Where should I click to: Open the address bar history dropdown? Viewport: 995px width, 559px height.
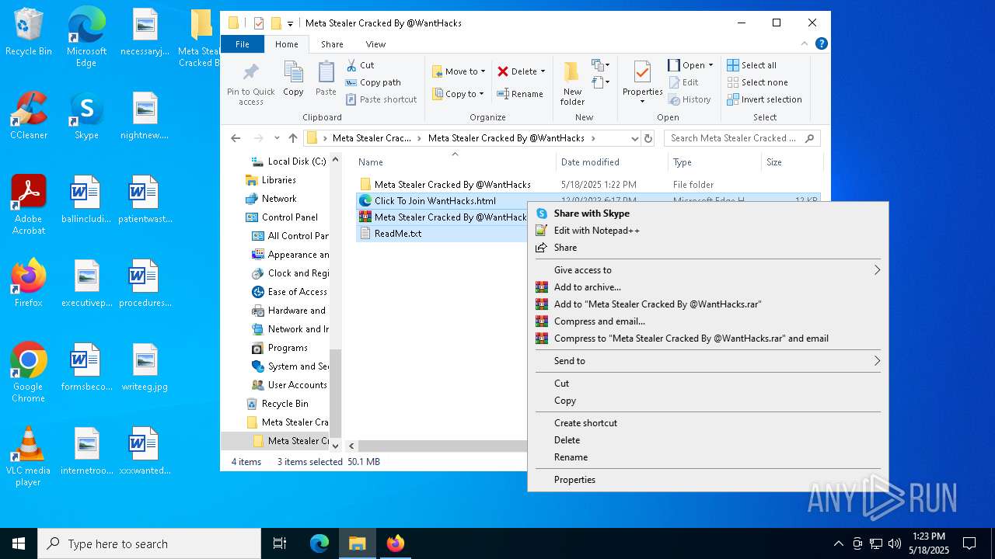pos(634,138)
